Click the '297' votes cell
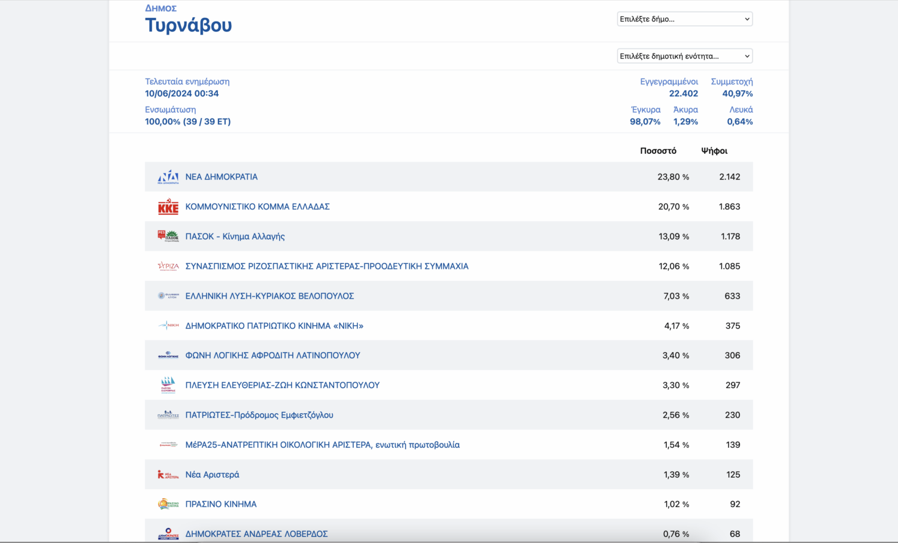Screen dimensions: 898x543 tap(733, 385)
